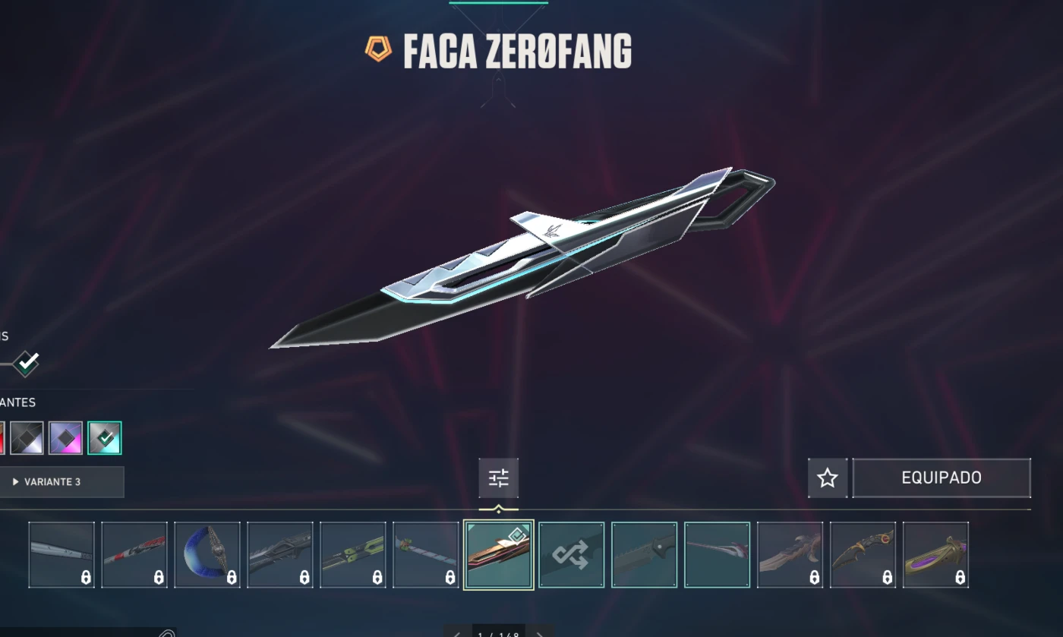This screenshot has height=637, width=1063.
Task: Choose the locked green butterfly knife skin
Action: pos(353,555)
